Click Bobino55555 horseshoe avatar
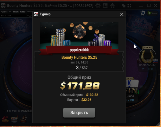This screenshot has height=127, width=161. (x=147, y=56)
